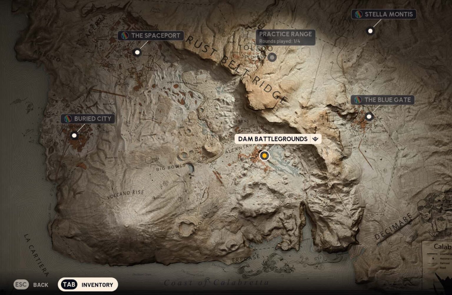Pick the Blue Gate white map marker

(x=369, y=116)
